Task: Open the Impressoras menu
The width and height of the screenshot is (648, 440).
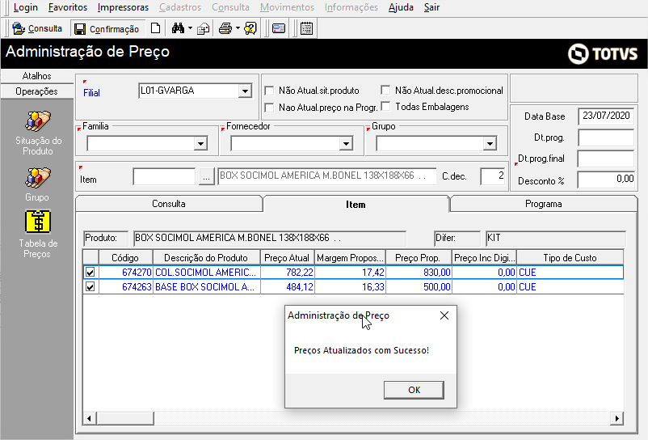Action: pyautogui.click(x=123, y=7)
